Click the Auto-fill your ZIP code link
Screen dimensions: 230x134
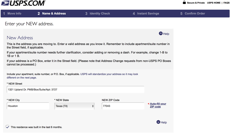[158, 105]
